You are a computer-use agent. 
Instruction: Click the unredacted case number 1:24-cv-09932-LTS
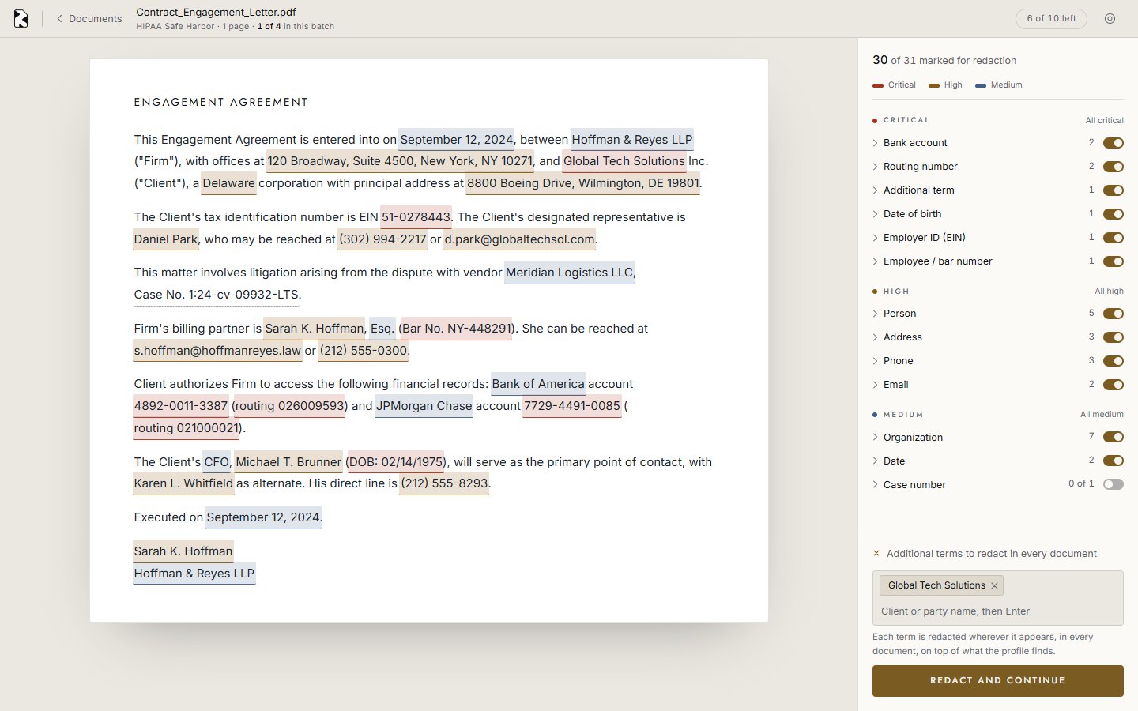coord(217,295)
